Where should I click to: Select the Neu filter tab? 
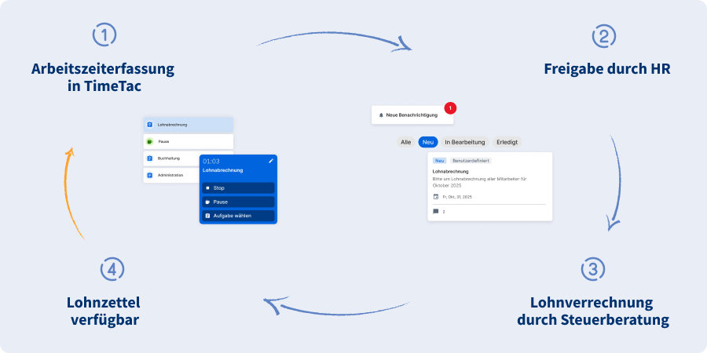pyautogui.click(x=428, y=142)
